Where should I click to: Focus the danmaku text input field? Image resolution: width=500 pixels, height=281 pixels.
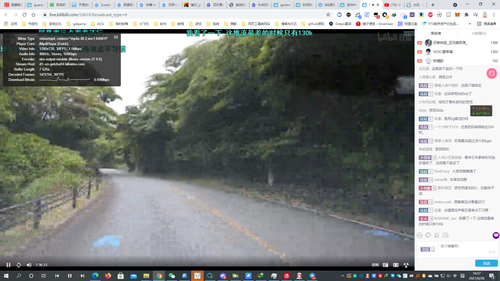coord(468,249)
